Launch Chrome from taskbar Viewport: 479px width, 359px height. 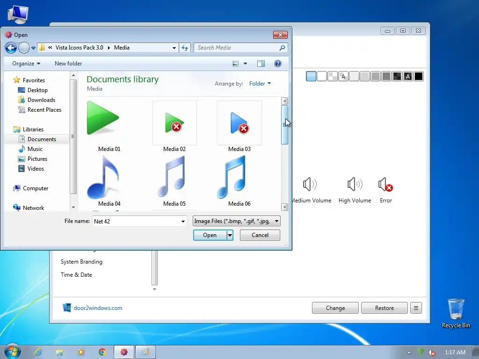pos(102,352)
